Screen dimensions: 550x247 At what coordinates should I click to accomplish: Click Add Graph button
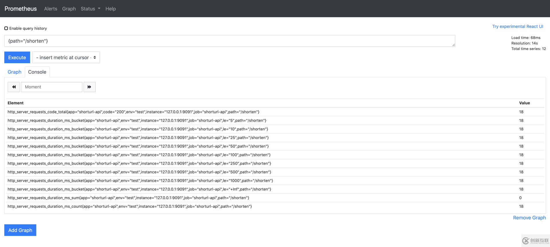20,230
